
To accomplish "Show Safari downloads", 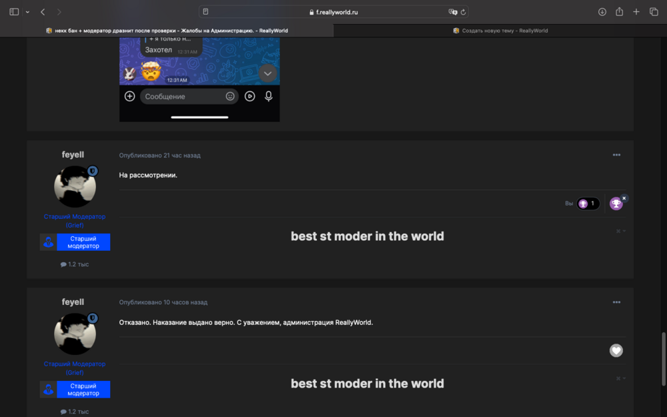I will tap(602, 12).
